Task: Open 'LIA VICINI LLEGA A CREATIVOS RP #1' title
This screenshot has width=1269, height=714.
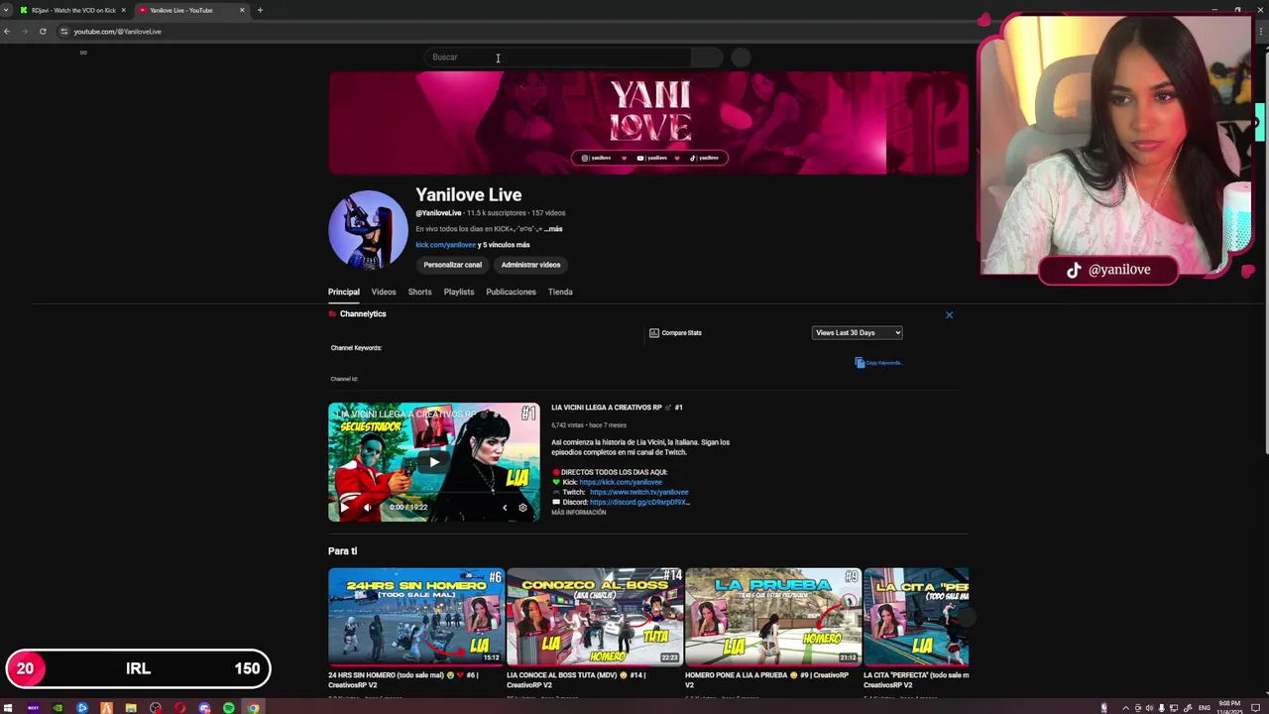Action: click(x=617, y=408)
